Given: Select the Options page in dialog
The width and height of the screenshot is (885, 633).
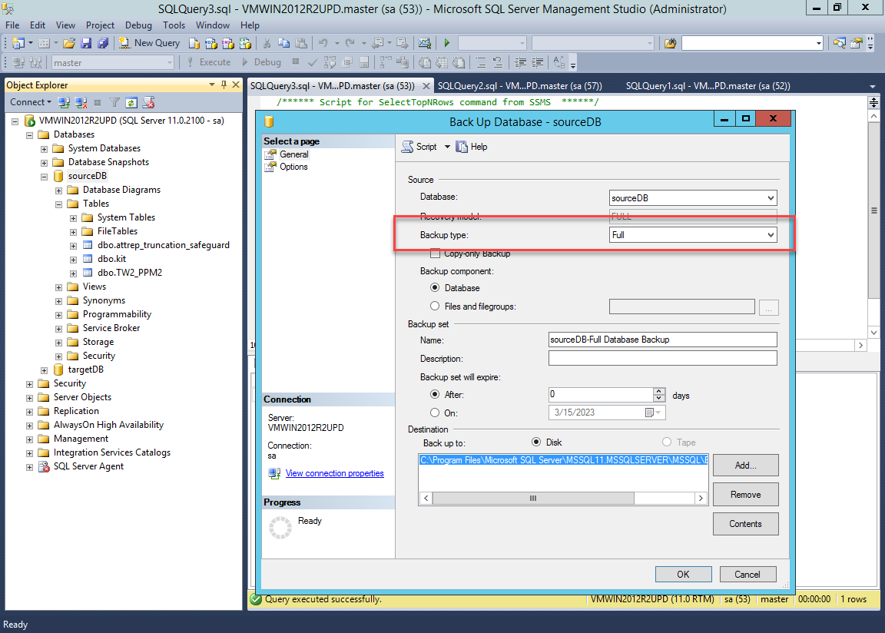Looking at the screenshot, I should click(293, 167).
